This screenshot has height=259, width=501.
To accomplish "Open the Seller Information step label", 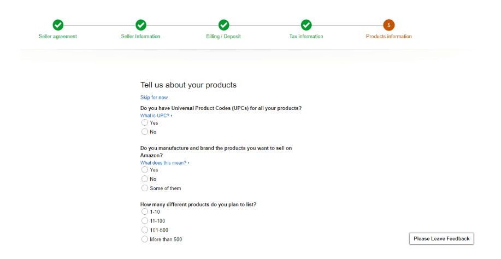I will tap(140, 37).
